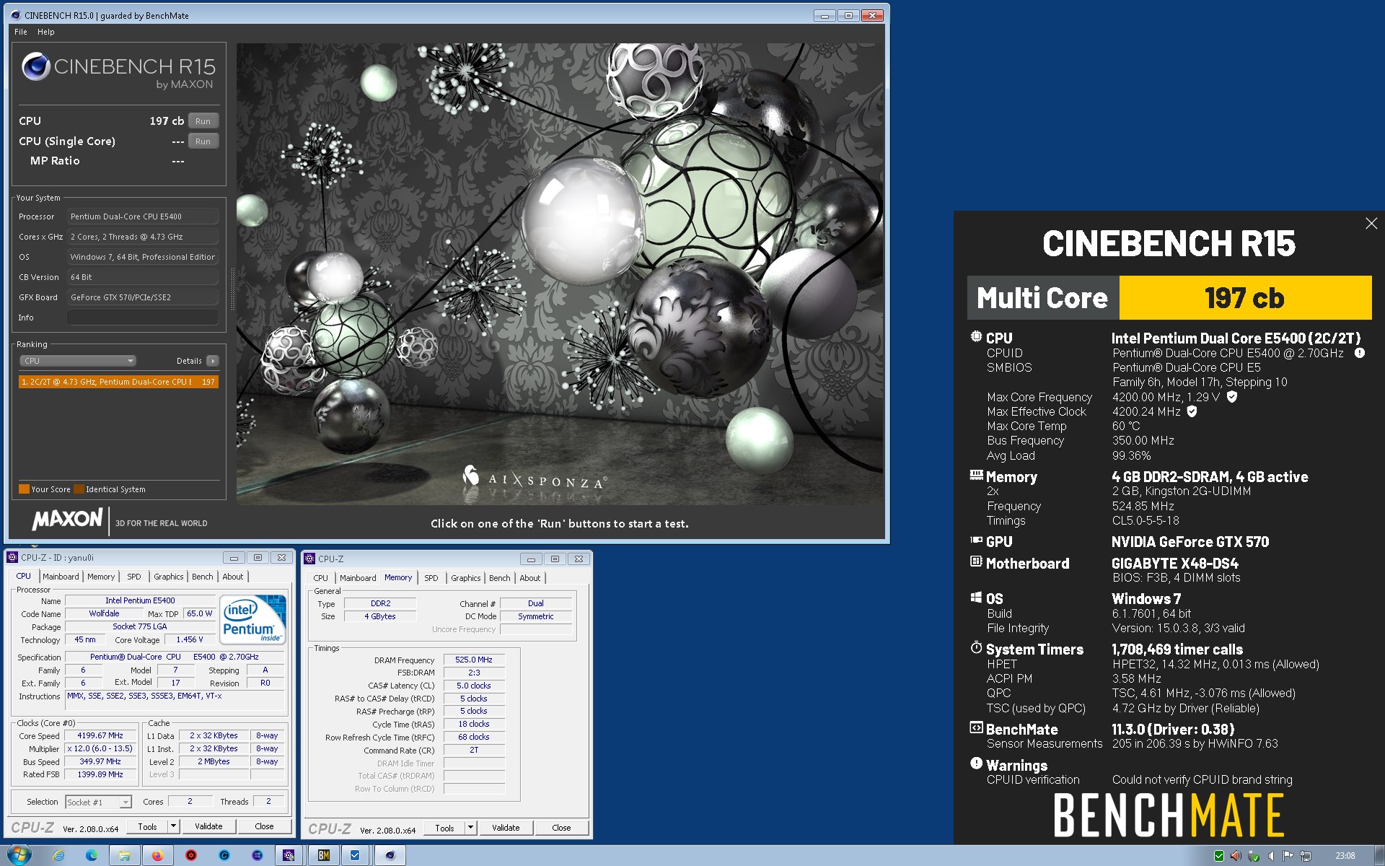The width and height of the screenshot is (1385, 866).
Task: Open Microsoft Edge from the taskbar
Action: click(92, 856)
